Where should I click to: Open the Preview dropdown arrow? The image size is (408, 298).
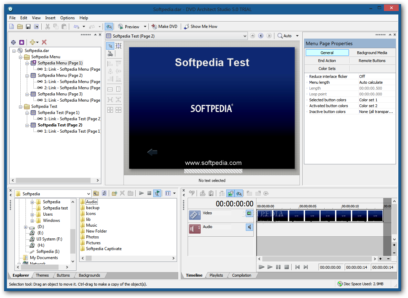click(x=145, y=27)
